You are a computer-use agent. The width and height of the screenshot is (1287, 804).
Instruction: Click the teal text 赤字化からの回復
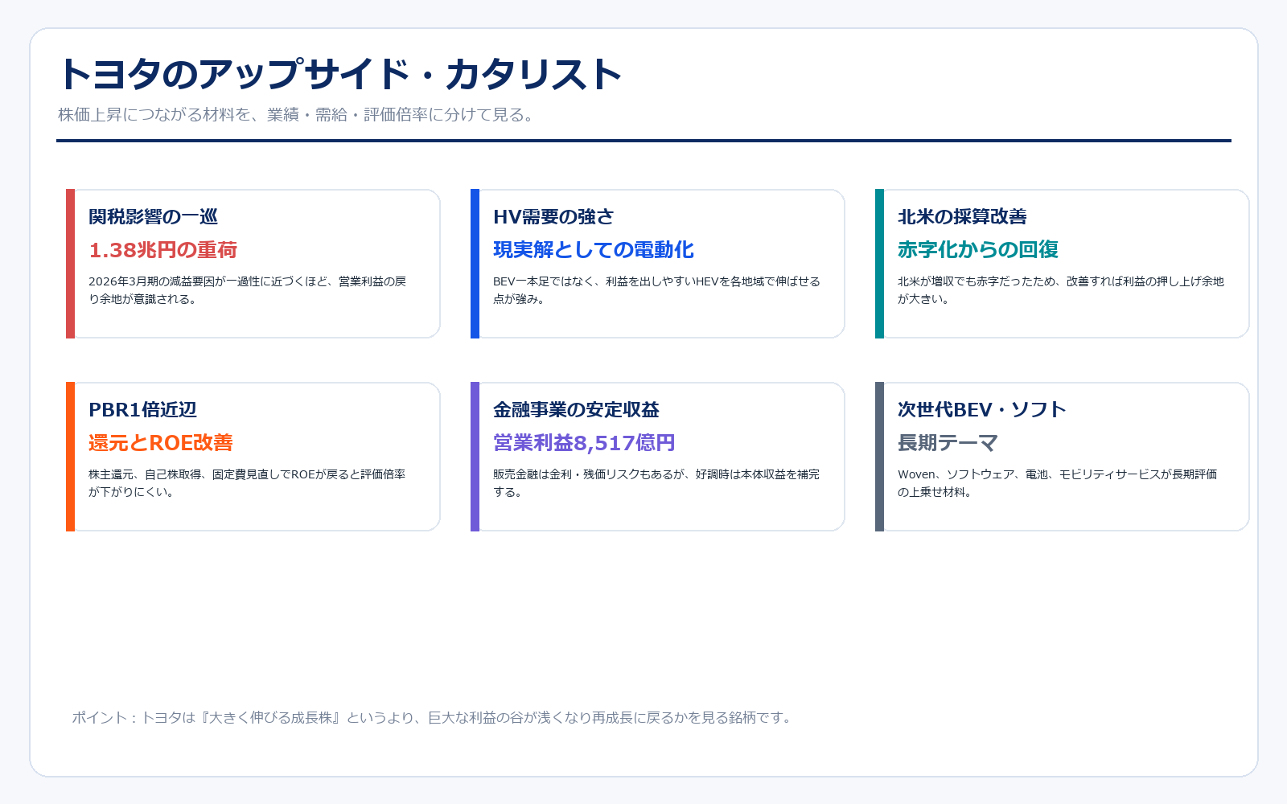coord(978,250)
